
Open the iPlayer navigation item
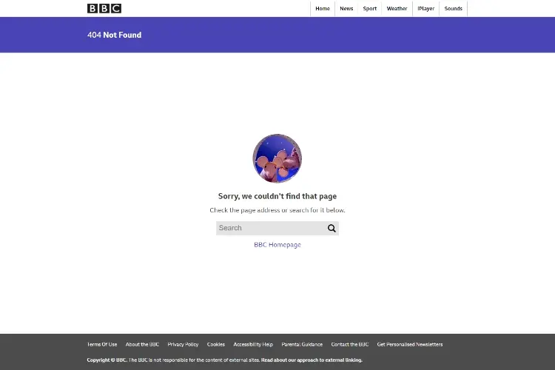[425, 8]
